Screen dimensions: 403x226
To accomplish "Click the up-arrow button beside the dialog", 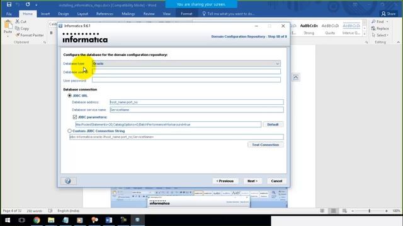I will 295,77.
